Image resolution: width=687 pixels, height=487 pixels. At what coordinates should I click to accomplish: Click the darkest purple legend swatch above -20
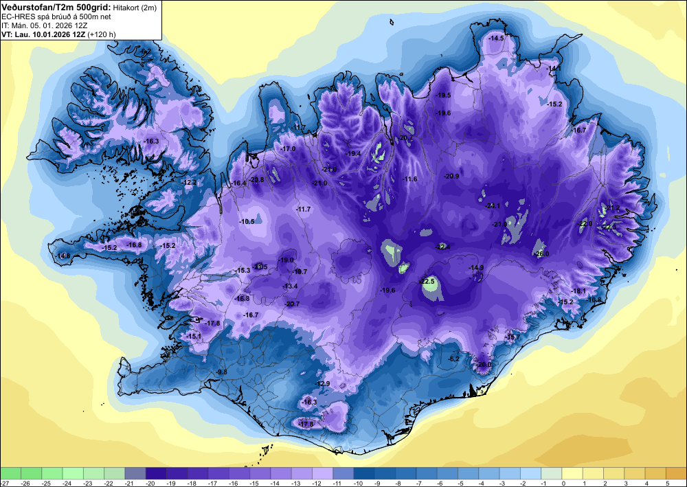click(x=156, y=473)
